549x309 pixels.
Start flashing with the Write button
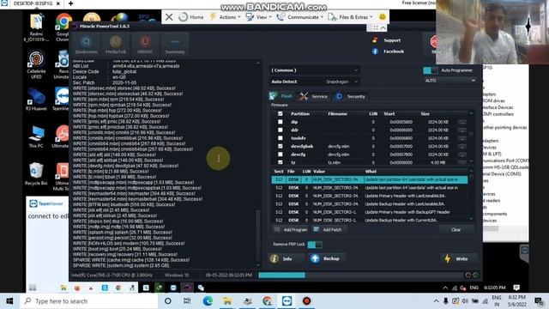(459, 258)
